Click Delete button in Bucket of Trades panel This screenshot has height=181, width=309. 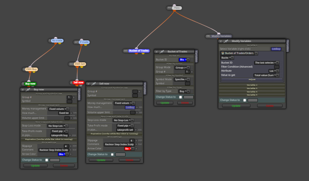click(x=185, y=103)
